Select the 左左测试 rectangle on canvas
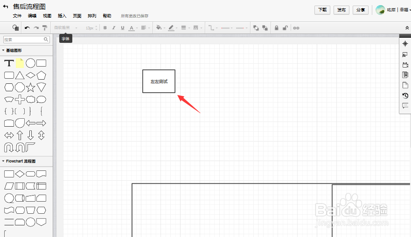 [x=159, y=81]
